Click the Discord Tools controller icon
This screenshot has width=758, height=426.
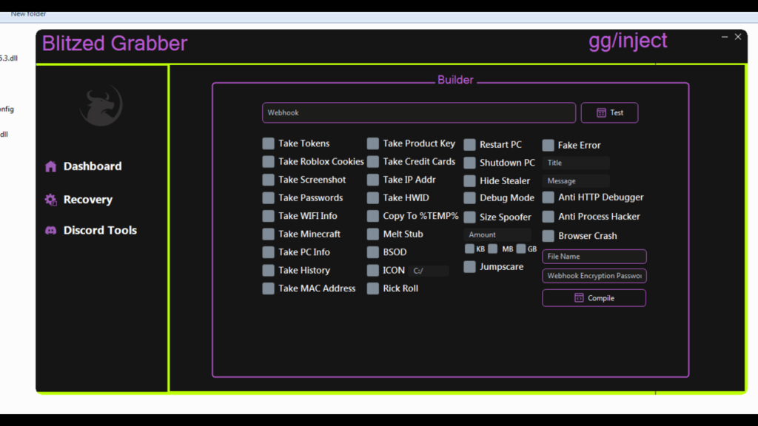pyautogui.click(x=51, y=231)
